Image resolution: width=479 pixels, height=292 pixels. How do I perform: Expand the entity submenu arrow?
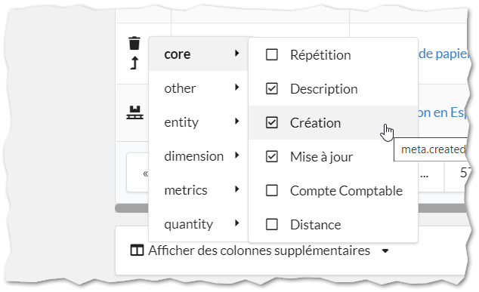point(236,121)
